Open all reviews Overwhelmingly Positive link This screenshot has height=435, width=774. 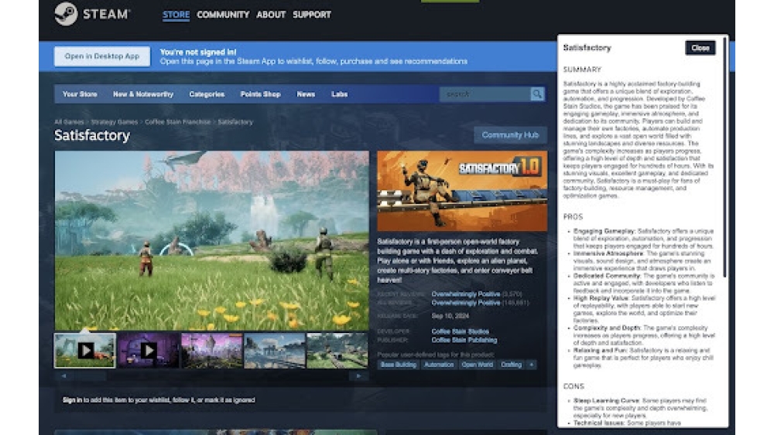(466, 302)
